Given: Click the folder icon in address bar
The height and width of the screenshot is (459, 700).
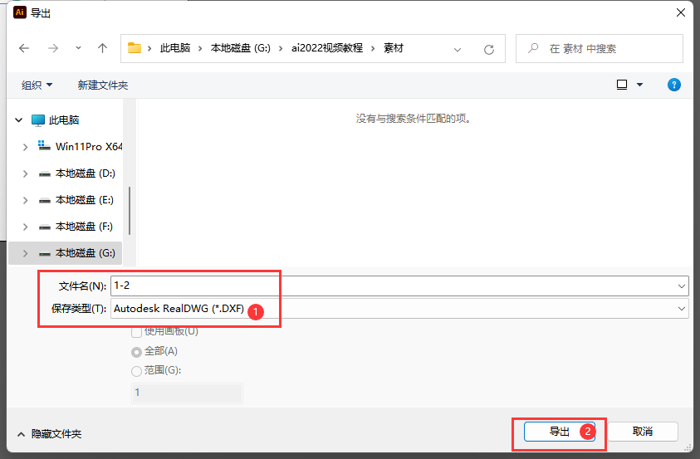Looking at the screenshot, I should (135, 48).
